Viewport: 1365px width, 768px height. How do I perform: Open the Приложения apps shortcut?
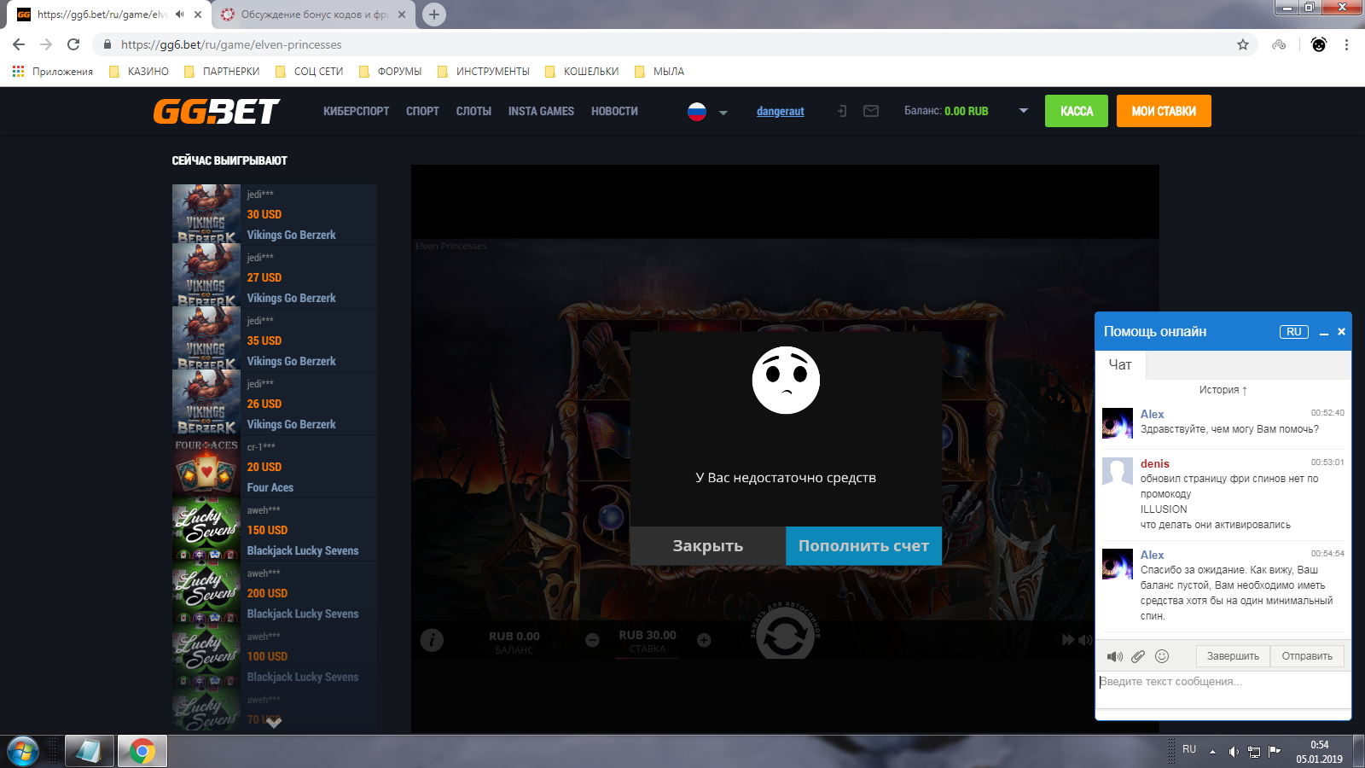tap(53, 72)
